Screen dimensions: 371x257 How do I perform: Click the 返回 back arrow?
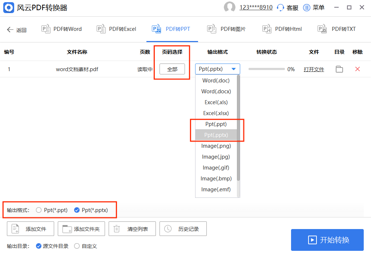tap(10, 29)
